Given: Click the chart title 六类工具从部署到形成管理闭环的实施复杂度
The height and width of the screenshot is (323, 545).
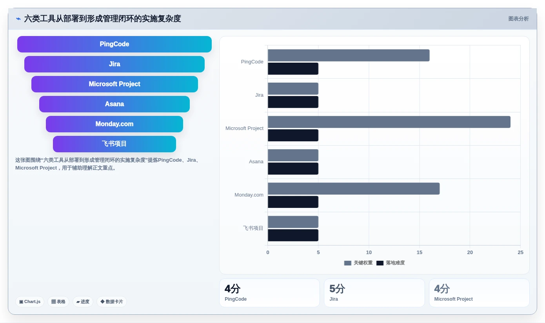Looking at the screenshot, I should (x=103, y=19).
